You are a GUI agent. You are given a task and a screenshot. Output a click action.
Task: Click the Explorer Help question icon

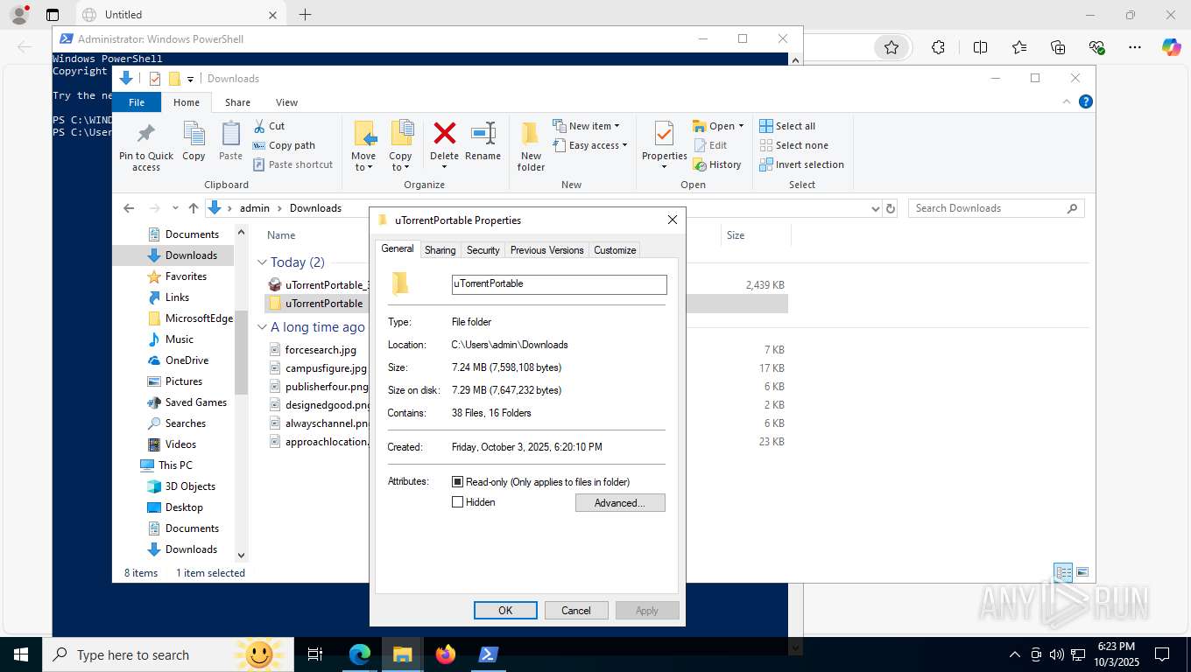[1086, 101]
